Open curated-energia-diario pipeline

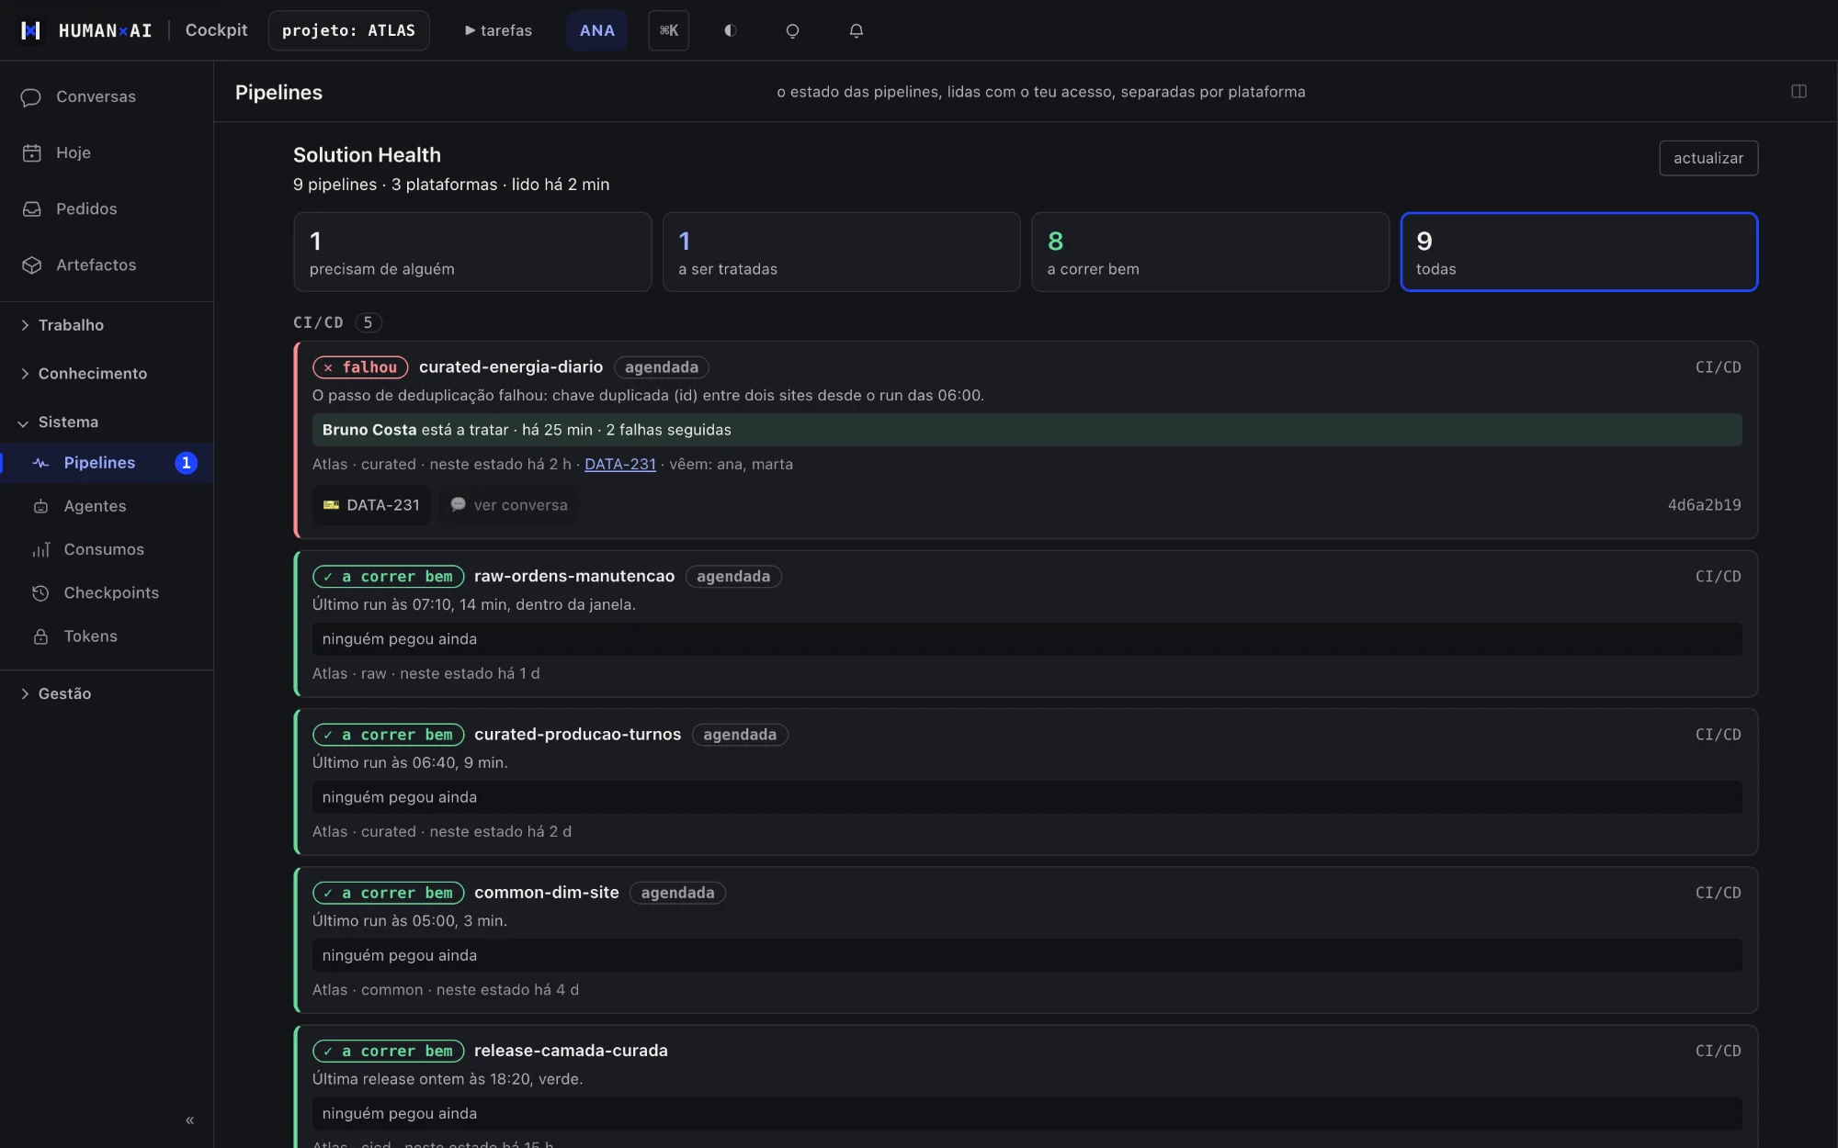tap(511, 367)
